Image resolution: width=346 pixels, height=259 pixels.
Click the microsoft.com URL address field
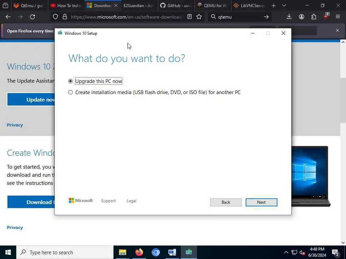coord(127,17)
